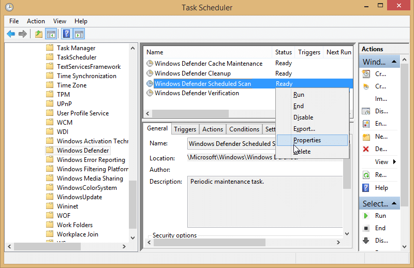Switch to the Actions tab
The height and width of the screenshot is (268, 414).
tap(213, 129)
